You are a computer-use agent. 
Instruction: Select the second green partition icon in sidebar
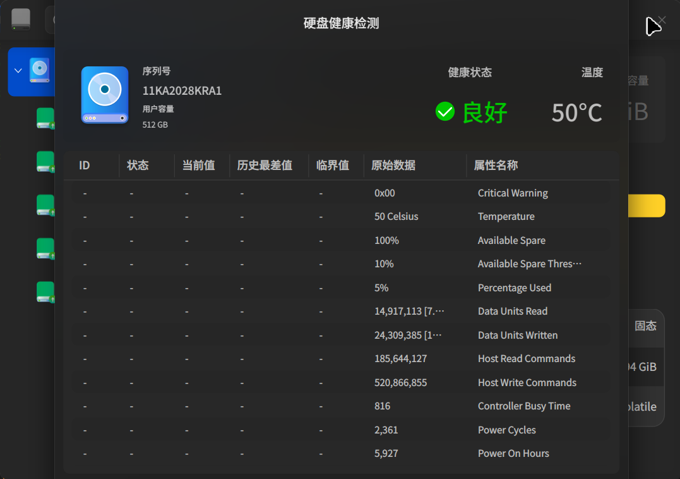coord(45,162)
